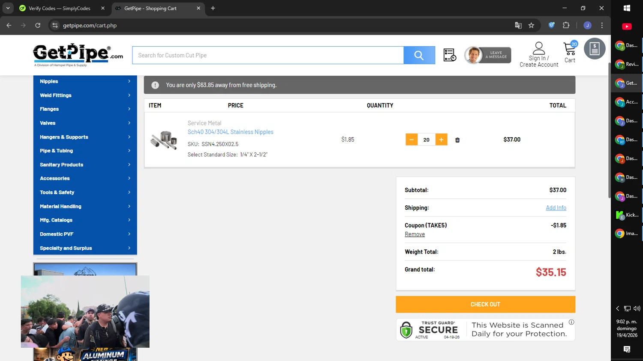
Task: Open the Chrome profile avatar
Action: (588, 25)
